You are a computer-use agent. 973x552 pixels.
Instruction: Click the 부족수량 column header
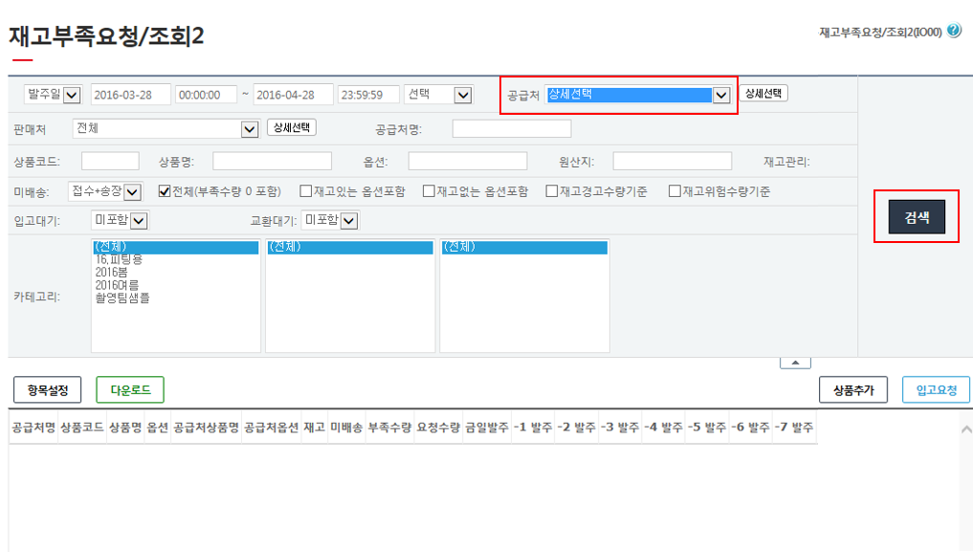click(388, 428)
